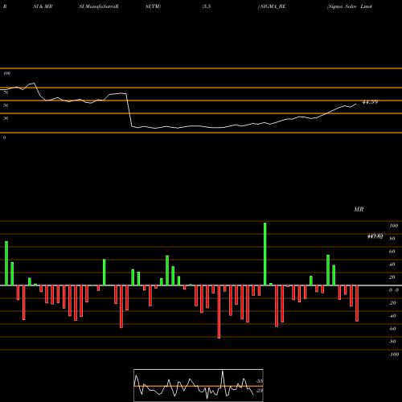402x402 pixels.
Task: Click the 44.59 RSI value label
Action: click(x=370, y=102)
